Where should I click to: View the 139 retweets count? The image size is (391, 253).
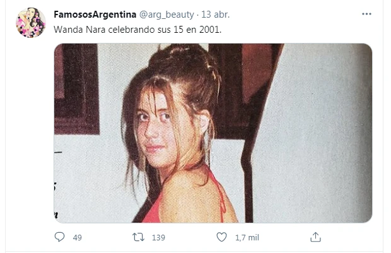pos(158,237)
